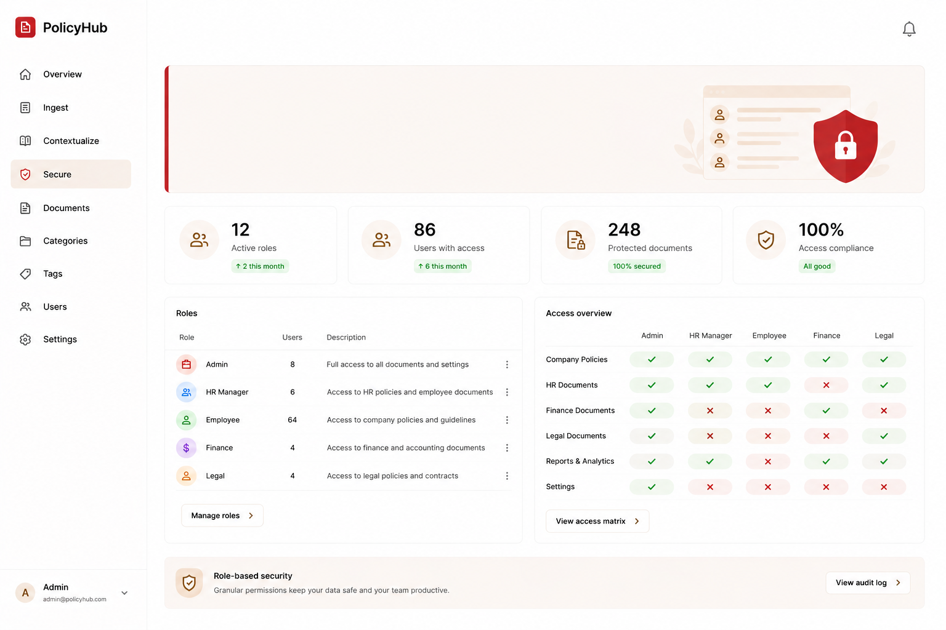Toggle Employee access to Company Policies
The height and width of the screenshot is (630, 946).
(x=768, y=359)
